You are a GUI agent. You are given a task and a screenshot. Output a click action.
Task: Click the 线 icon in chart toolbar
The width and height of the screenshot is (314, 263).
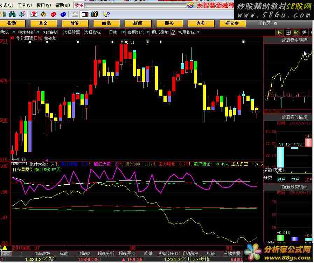[304, 33]
